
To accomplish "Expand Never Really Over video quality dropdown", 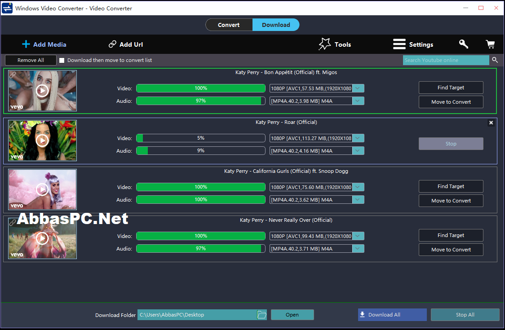I will click(x=358, y=236).
